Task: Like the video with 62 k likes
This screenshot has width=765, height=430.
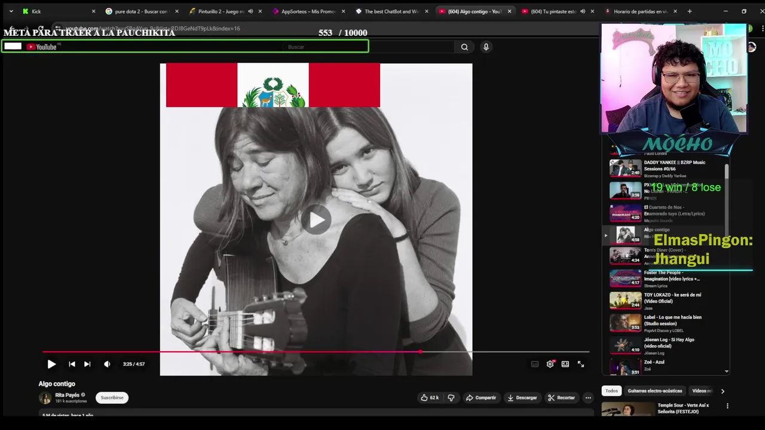Action: click(430, 398)
